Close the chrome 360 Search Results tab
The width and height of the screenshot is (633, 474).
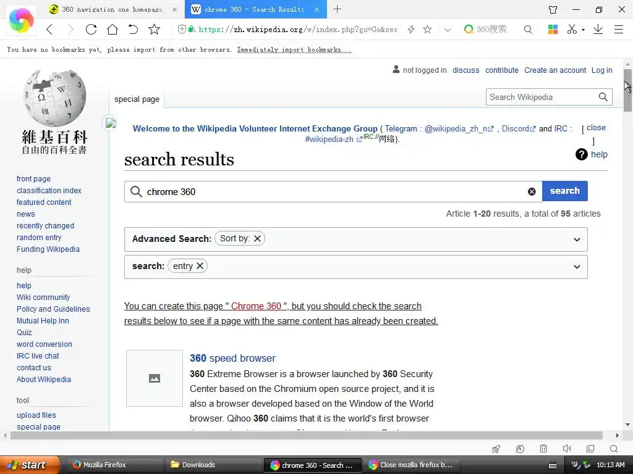317,9
